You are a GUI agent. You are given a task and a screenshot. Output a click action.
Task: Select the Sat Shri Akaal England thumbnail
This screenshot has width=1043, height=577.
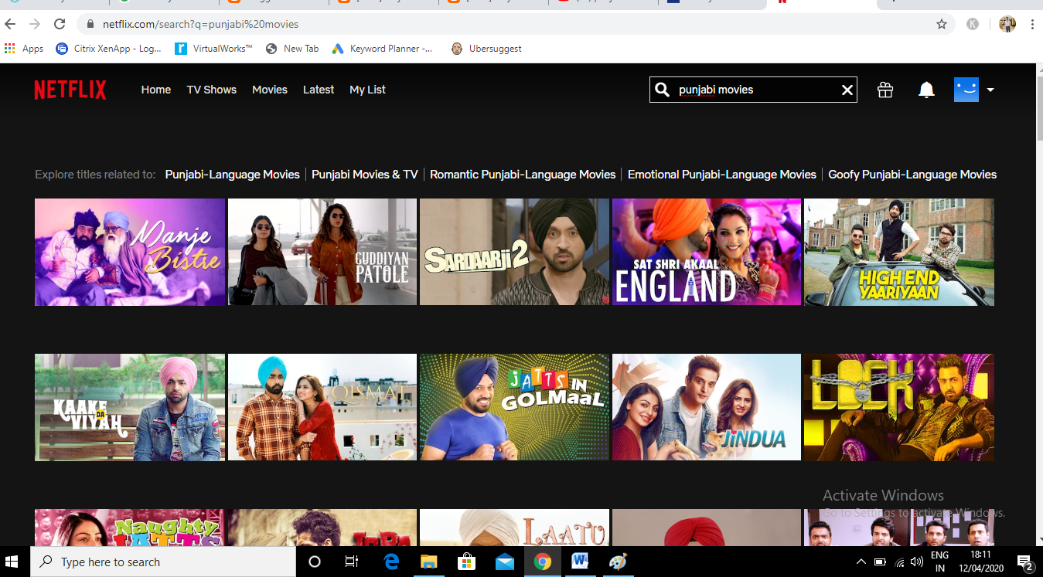(707, 252)
